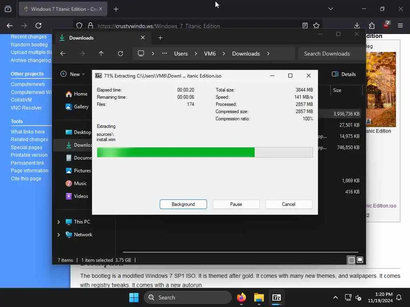Expand Network tree node
The image size is (410, 307).
[58, 235]
